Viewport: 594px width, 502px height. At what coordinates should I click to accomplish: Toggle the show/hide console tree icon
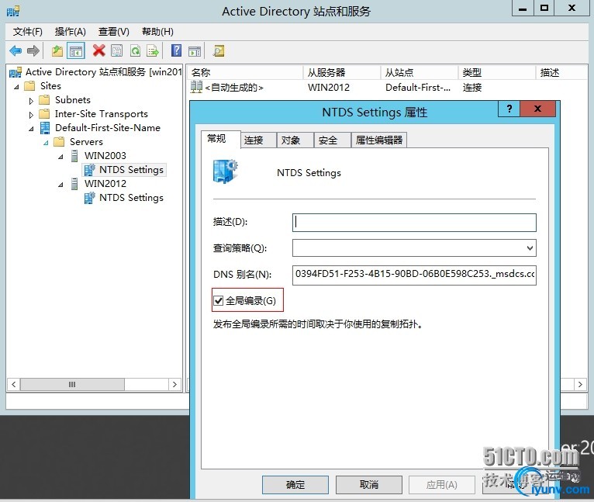(76, 50)
